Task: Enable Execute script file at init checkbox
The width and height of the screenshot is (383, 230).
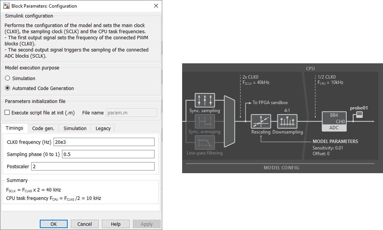Action: (7, 113)
